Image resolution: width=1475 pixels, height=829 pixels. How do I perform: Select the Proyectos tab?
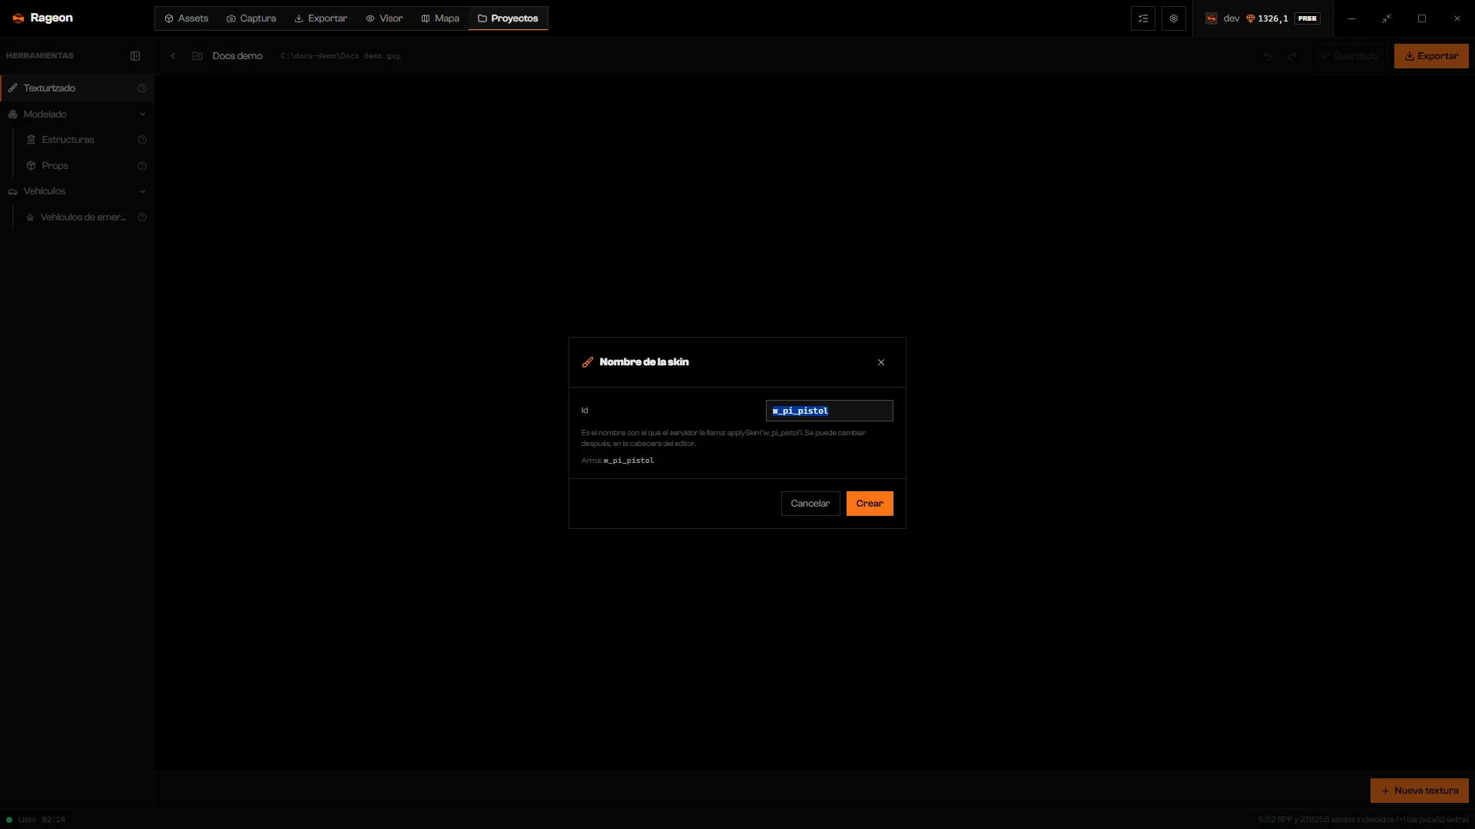coord(508,18)
